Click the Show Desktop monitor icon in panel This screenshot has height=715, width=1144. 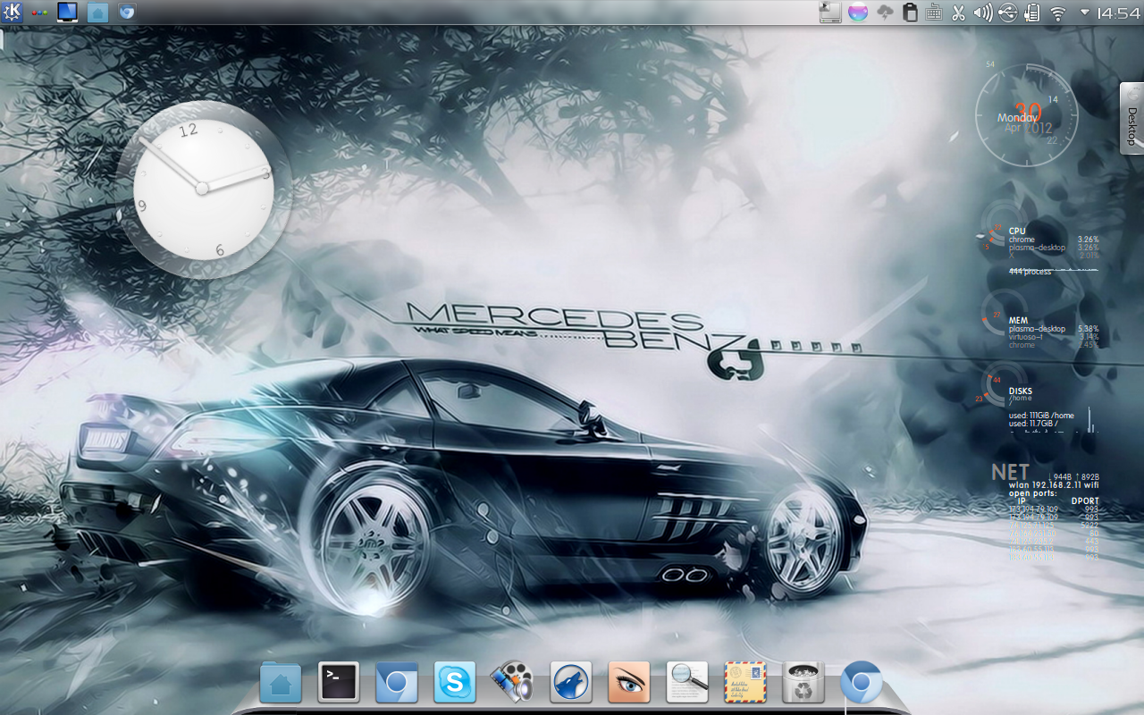pos(67,13)
